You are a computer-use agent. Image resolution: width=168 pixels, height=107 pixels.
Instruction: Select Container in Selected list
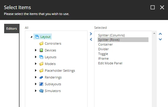coord(105,44)
